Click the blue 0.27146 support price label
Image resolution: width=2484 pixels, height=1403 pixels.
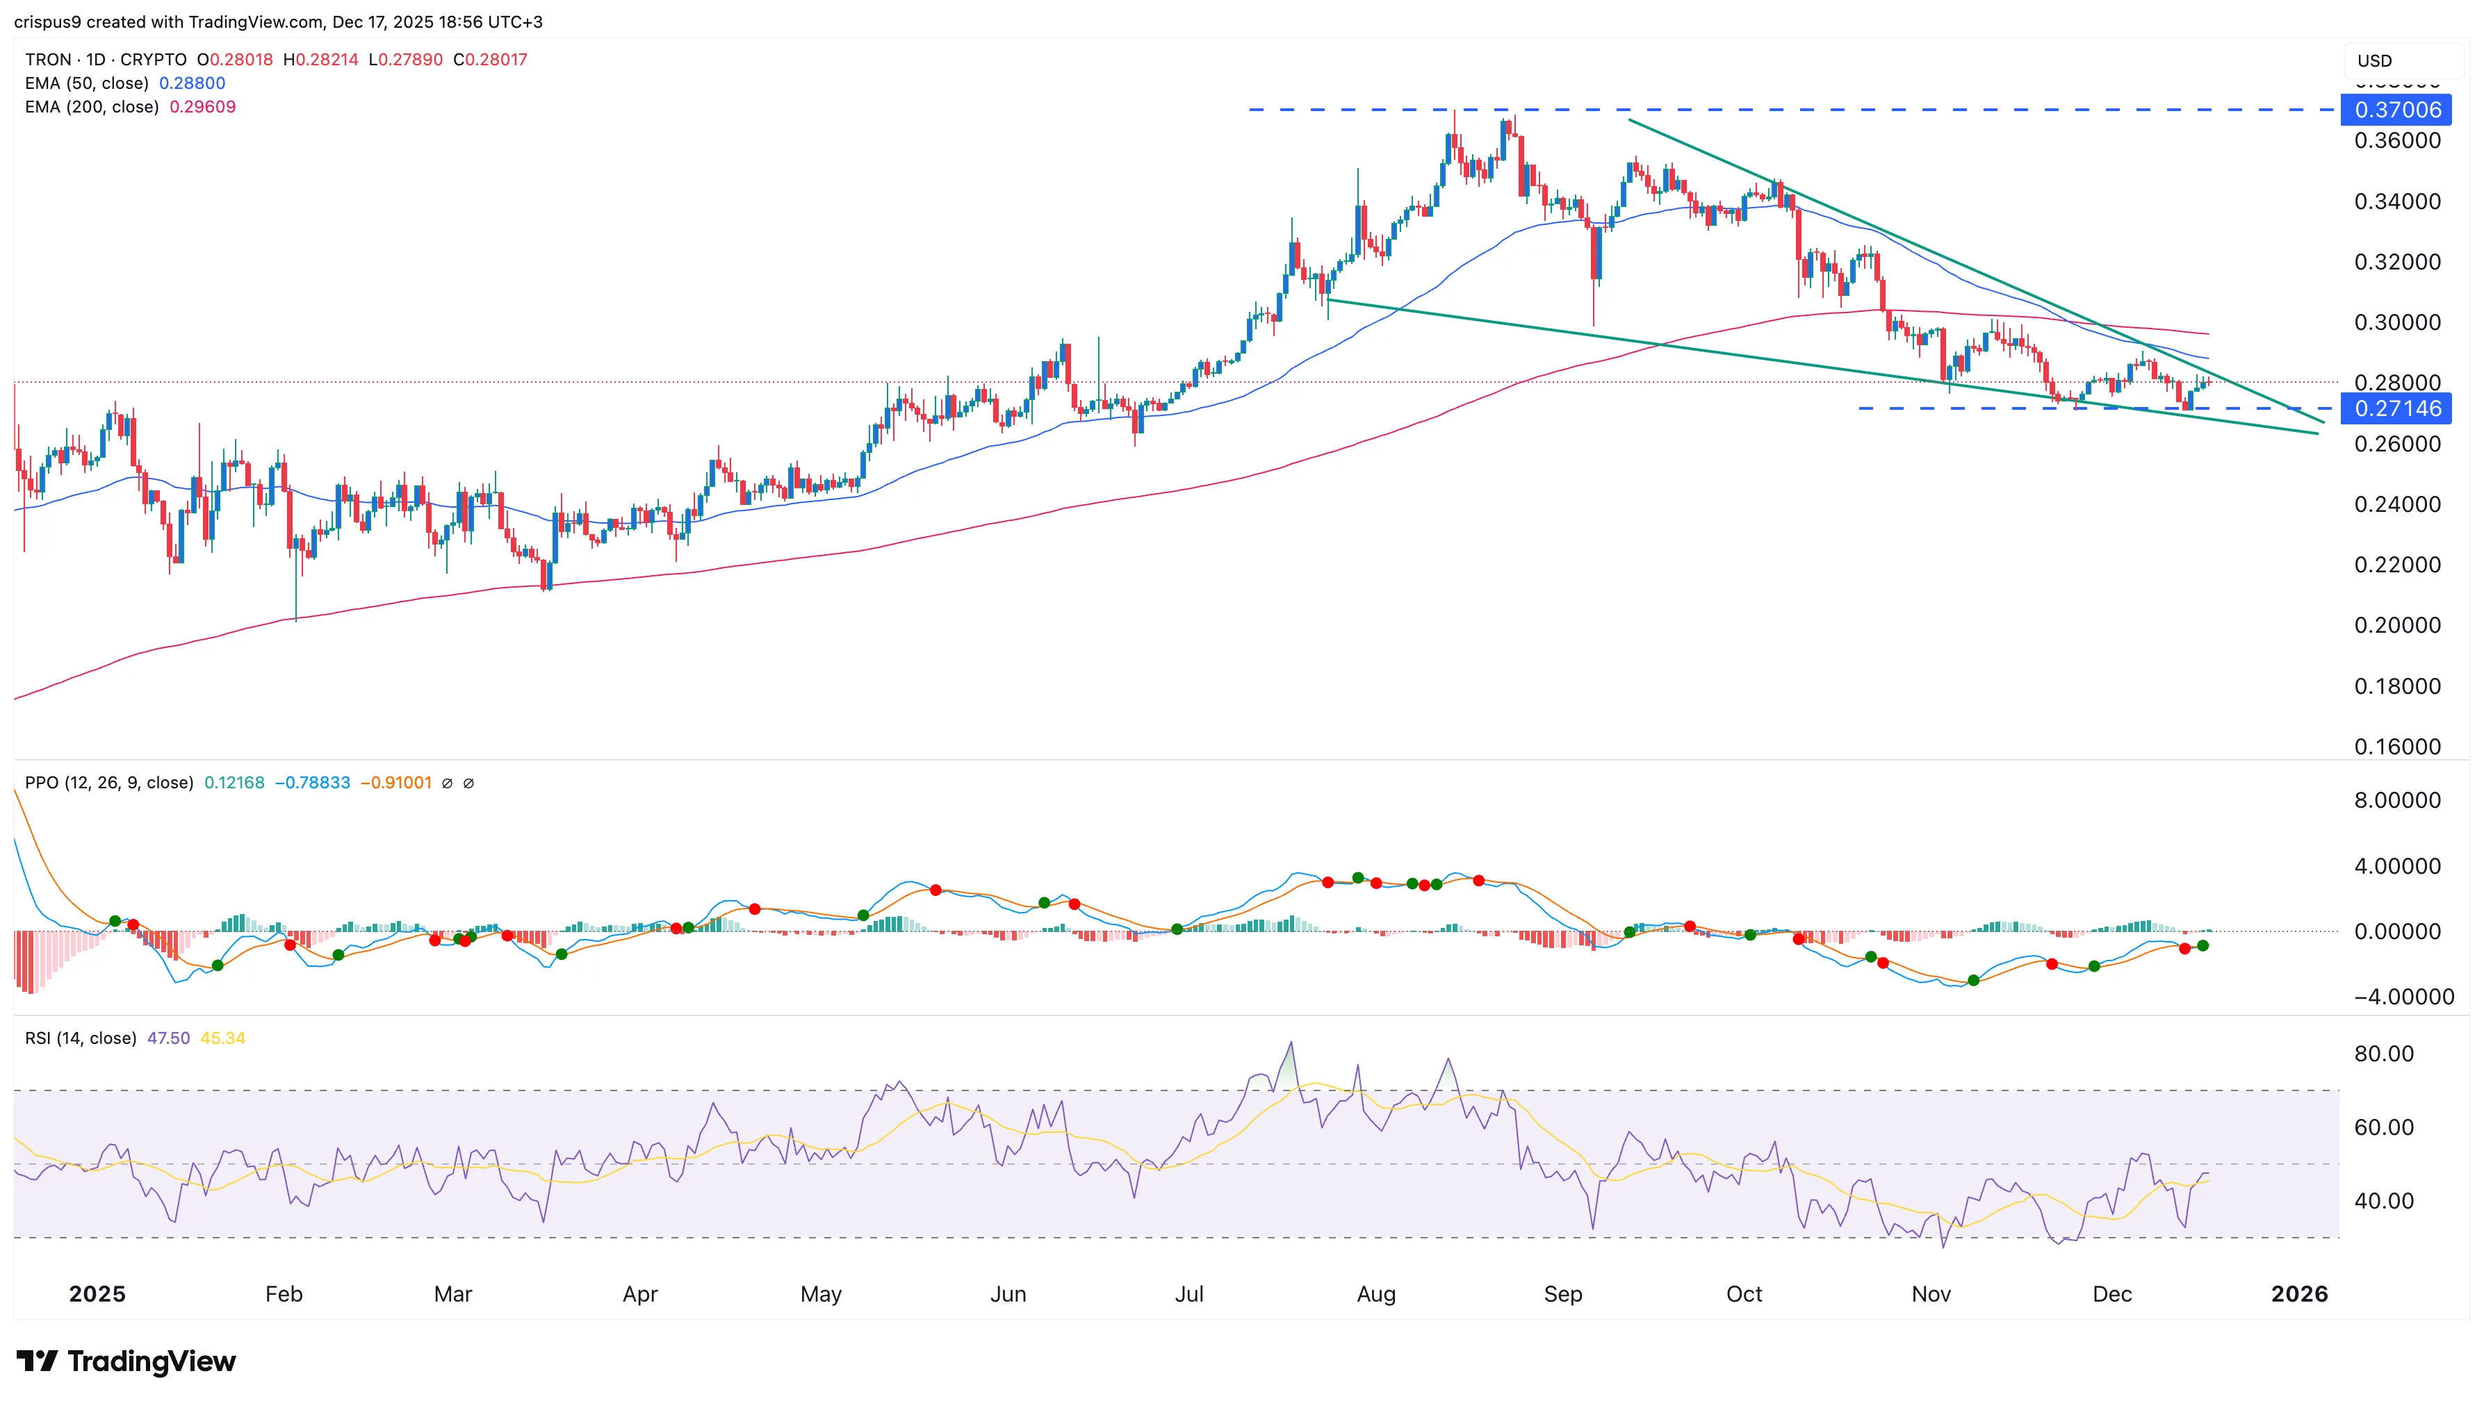[2399, 408]
